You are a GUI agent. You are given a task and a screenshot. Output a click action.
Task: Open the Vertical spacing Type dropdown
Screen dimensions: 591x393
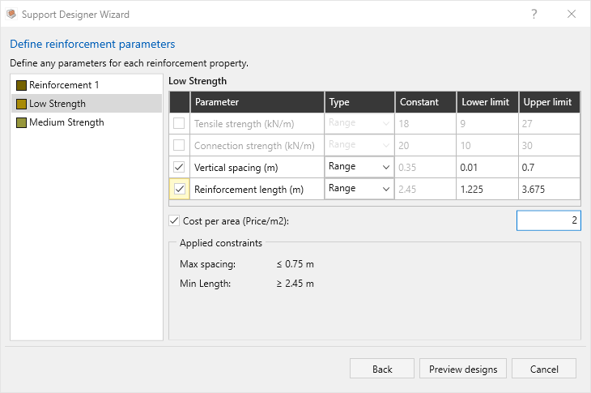tap(359, 167)
